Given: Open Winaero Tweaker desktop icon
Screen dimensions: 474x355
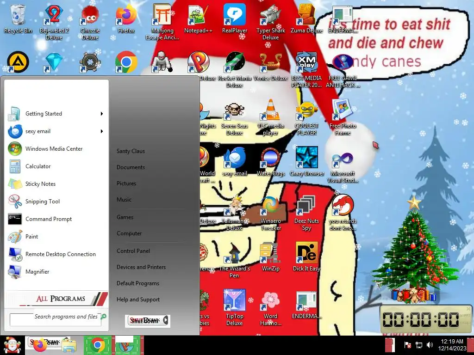Looking at the screenshot, I should pos(270,213).
